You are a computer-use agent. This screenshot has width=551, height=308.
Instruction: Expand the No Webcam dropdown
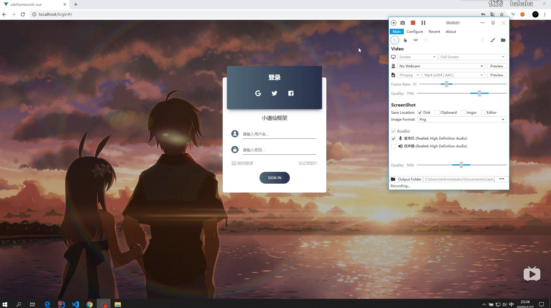tap(441, 66)
